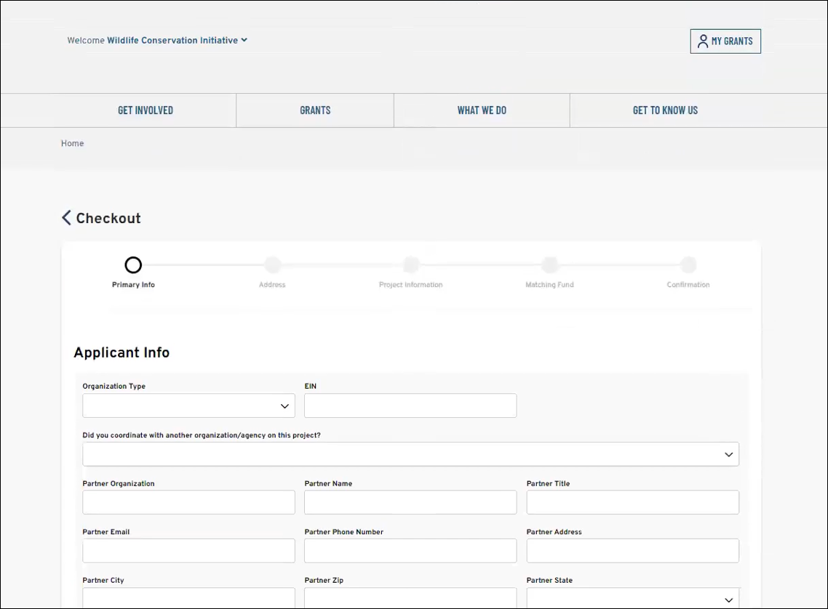Click the back arrow beside Checkout
The image size is (828, 609).
[x=66, y=218]
